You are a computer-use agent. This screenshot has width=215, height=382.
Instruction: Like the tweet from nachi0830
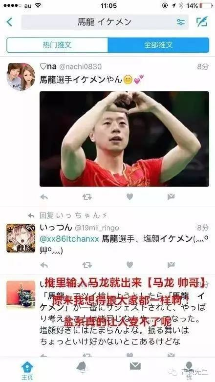coord(129,197)
